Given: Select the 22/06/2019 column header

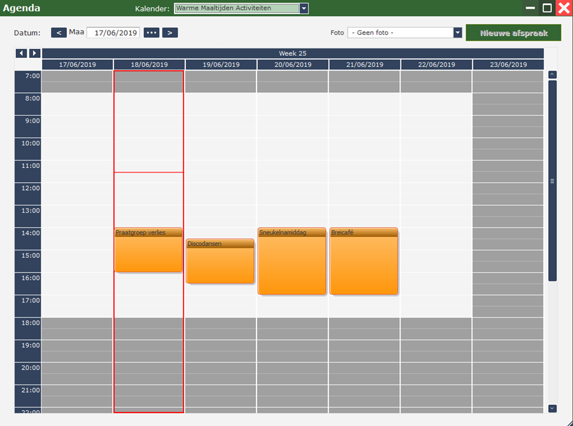Looking at the screenshot, I should 436,65.
